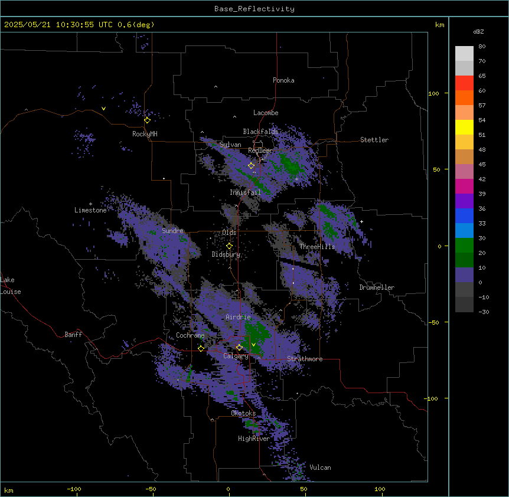Select the orange 57-60 dBZ legend swatch
The height and width of the screenshot is (497, 509).
coord(464,97)
